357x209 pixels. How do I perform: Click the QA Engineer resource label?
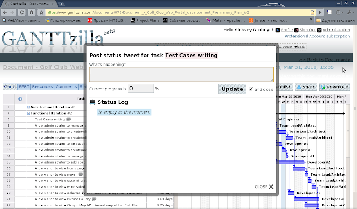point(288,119)
